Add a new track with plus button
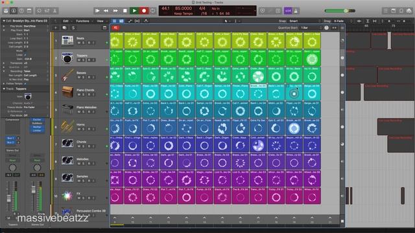415x233 pixels. [56, 28]
